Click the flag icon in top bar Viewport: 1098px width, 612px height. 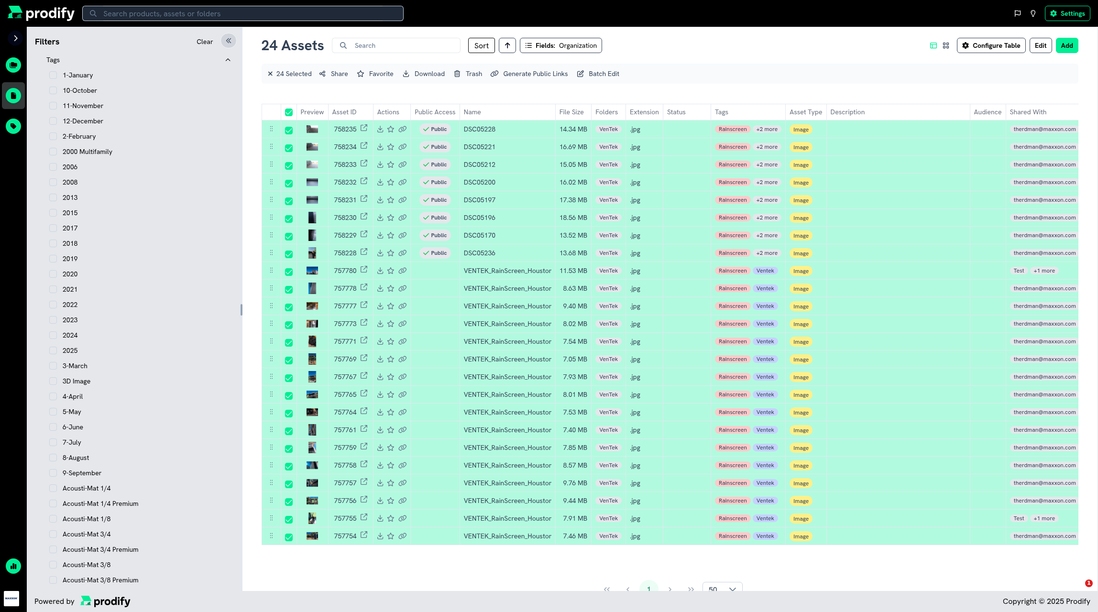tap(1018, 13)
